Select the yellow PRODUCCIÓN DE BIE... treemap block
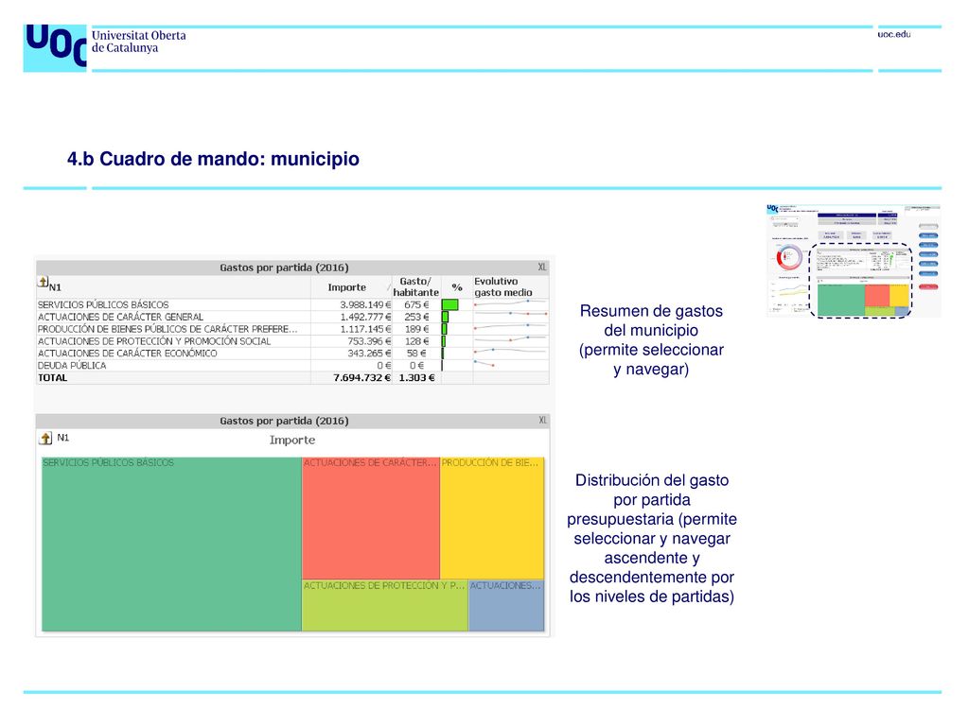 click(x=492, y=518)
